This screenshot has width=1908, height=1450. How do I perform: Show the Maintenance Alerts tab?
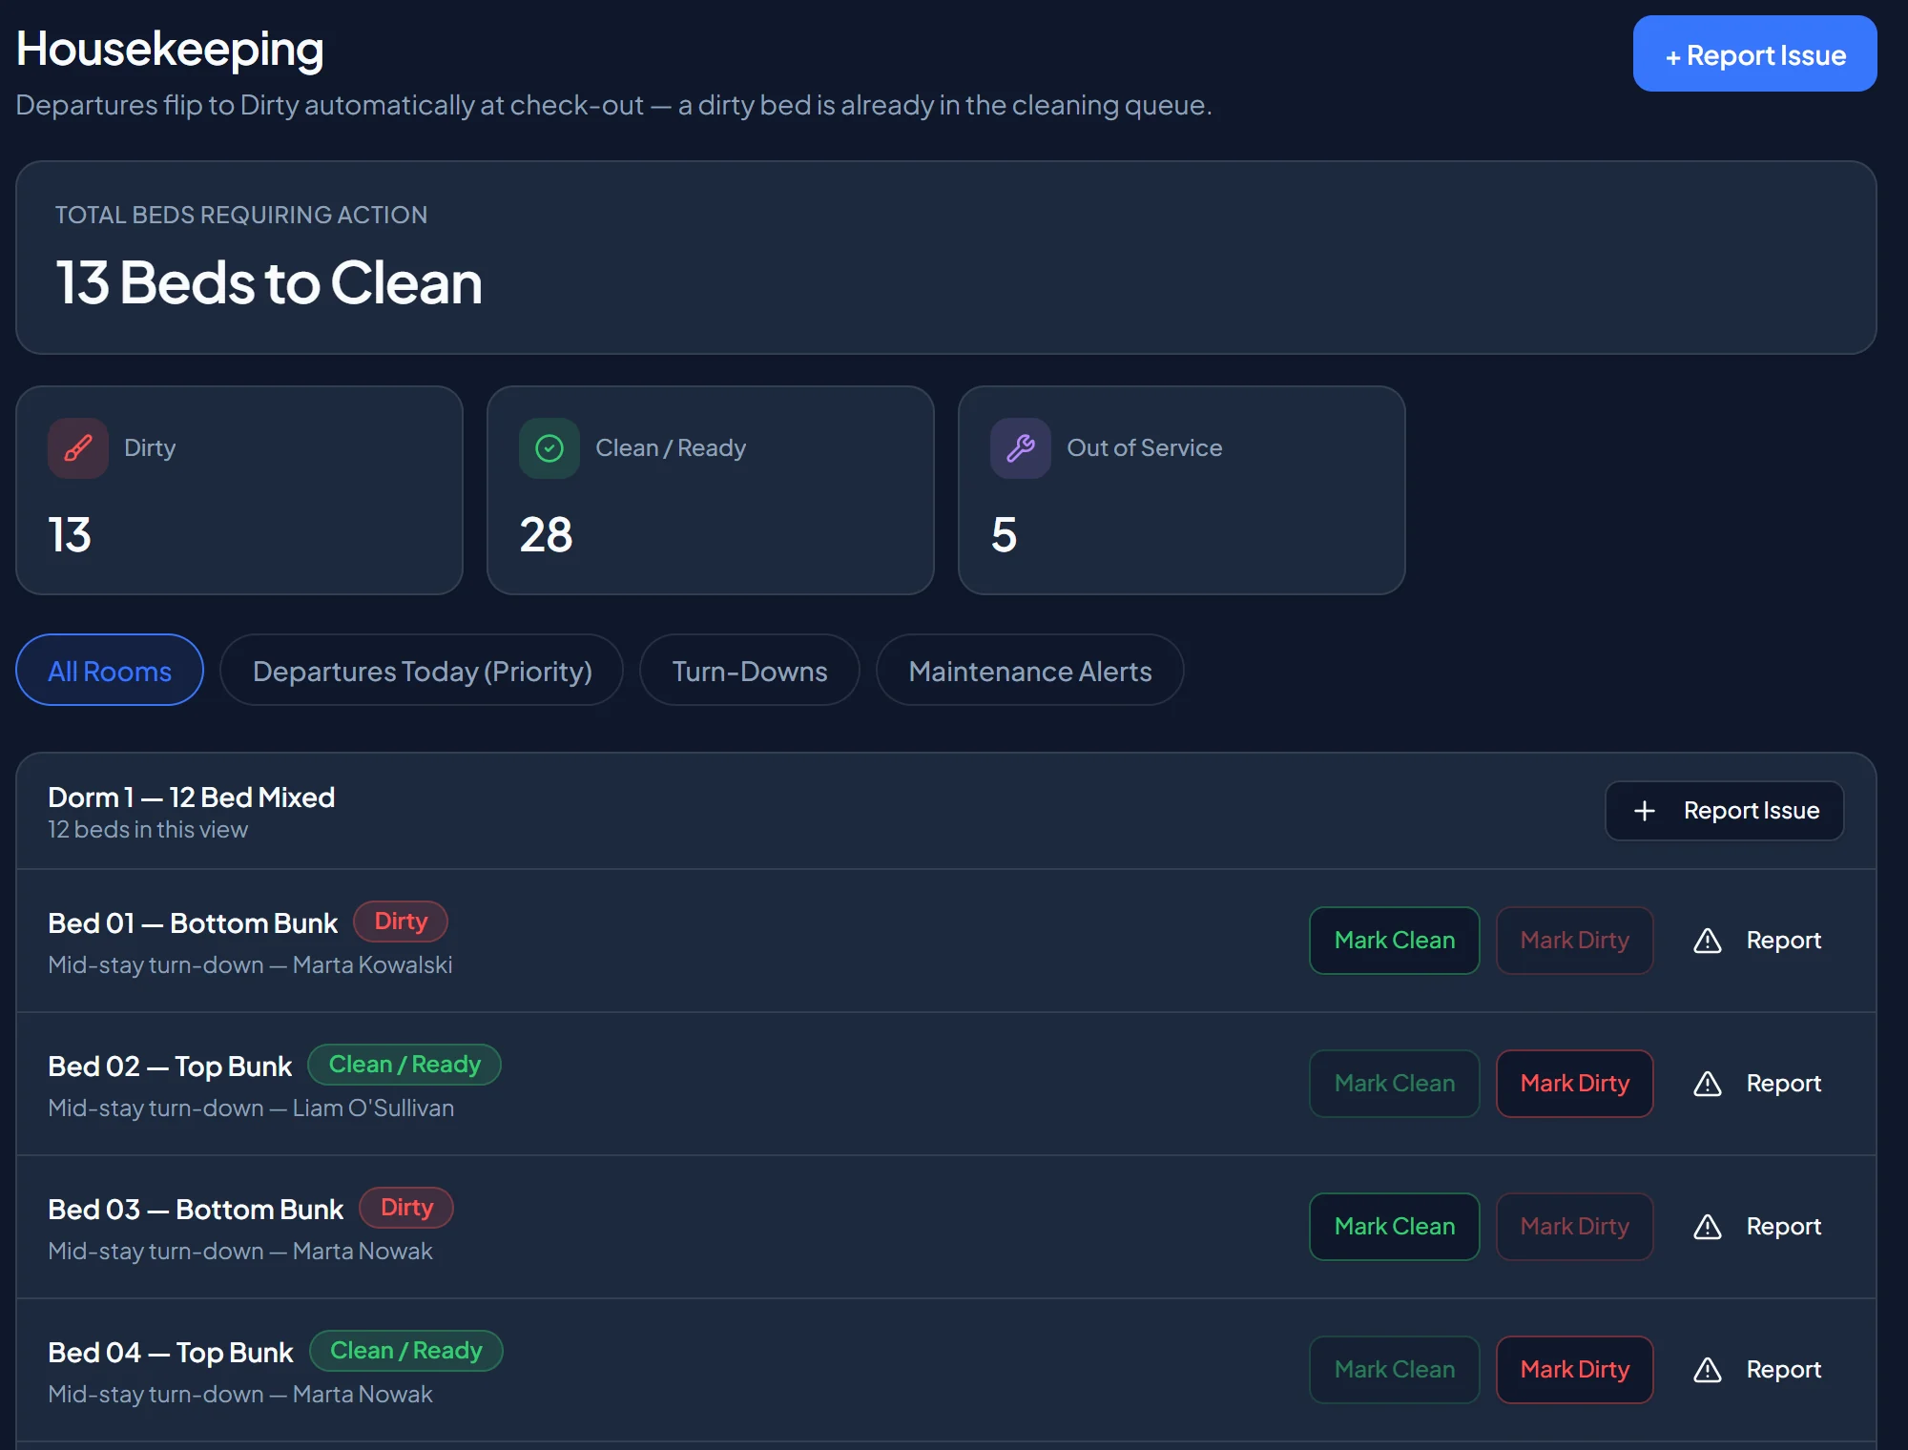tap(1030, 670)
